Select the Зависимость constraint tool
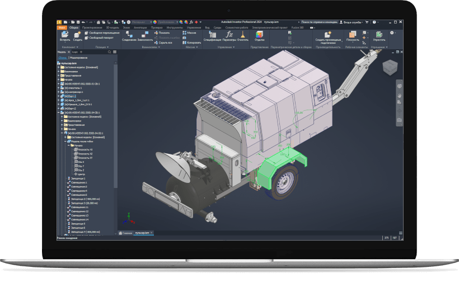Screen dimensions: 459x296 (144, 35)
